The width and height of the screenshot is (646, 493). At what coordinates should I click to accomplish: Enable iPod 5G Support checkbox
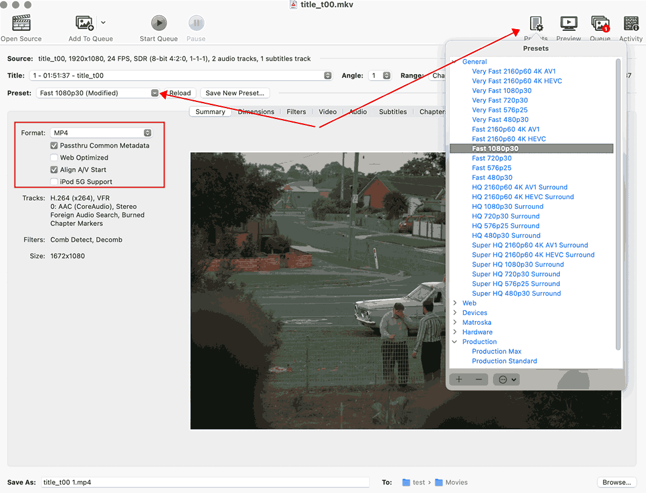(x=55, y=182)
